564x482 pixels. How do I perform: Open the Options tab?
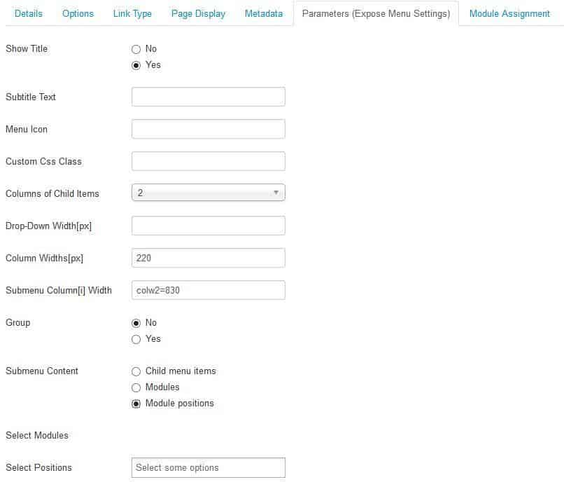tap(78, 13)
